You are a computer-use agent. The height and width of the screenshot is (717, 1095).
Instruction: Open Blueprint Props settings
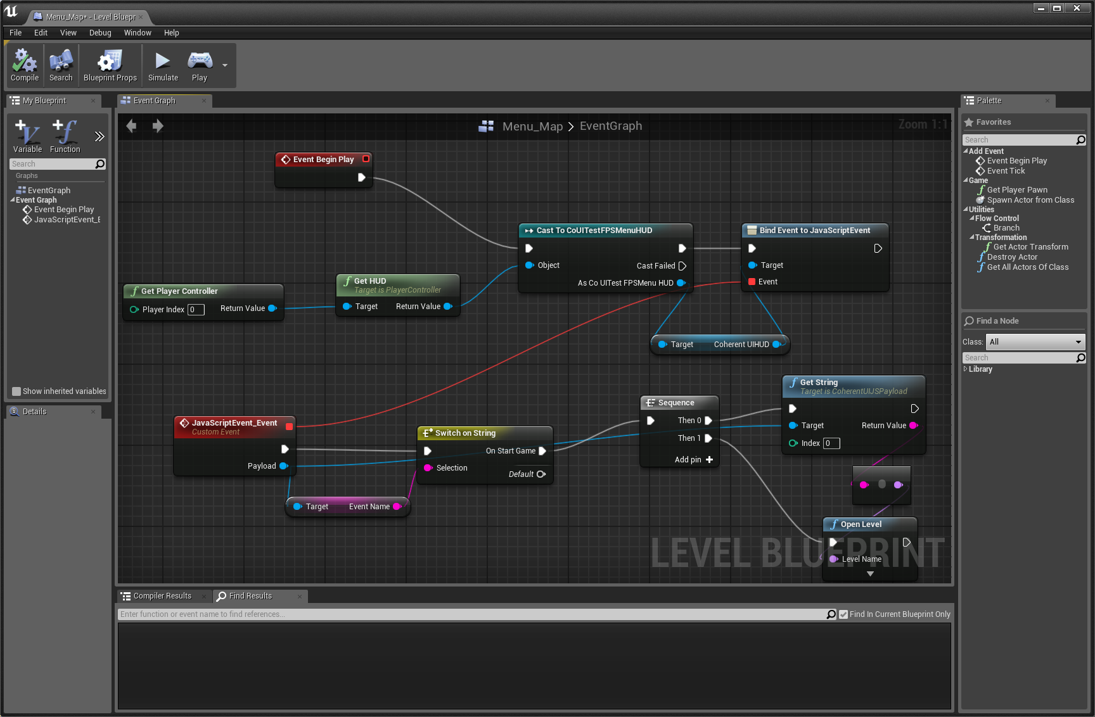110,65
